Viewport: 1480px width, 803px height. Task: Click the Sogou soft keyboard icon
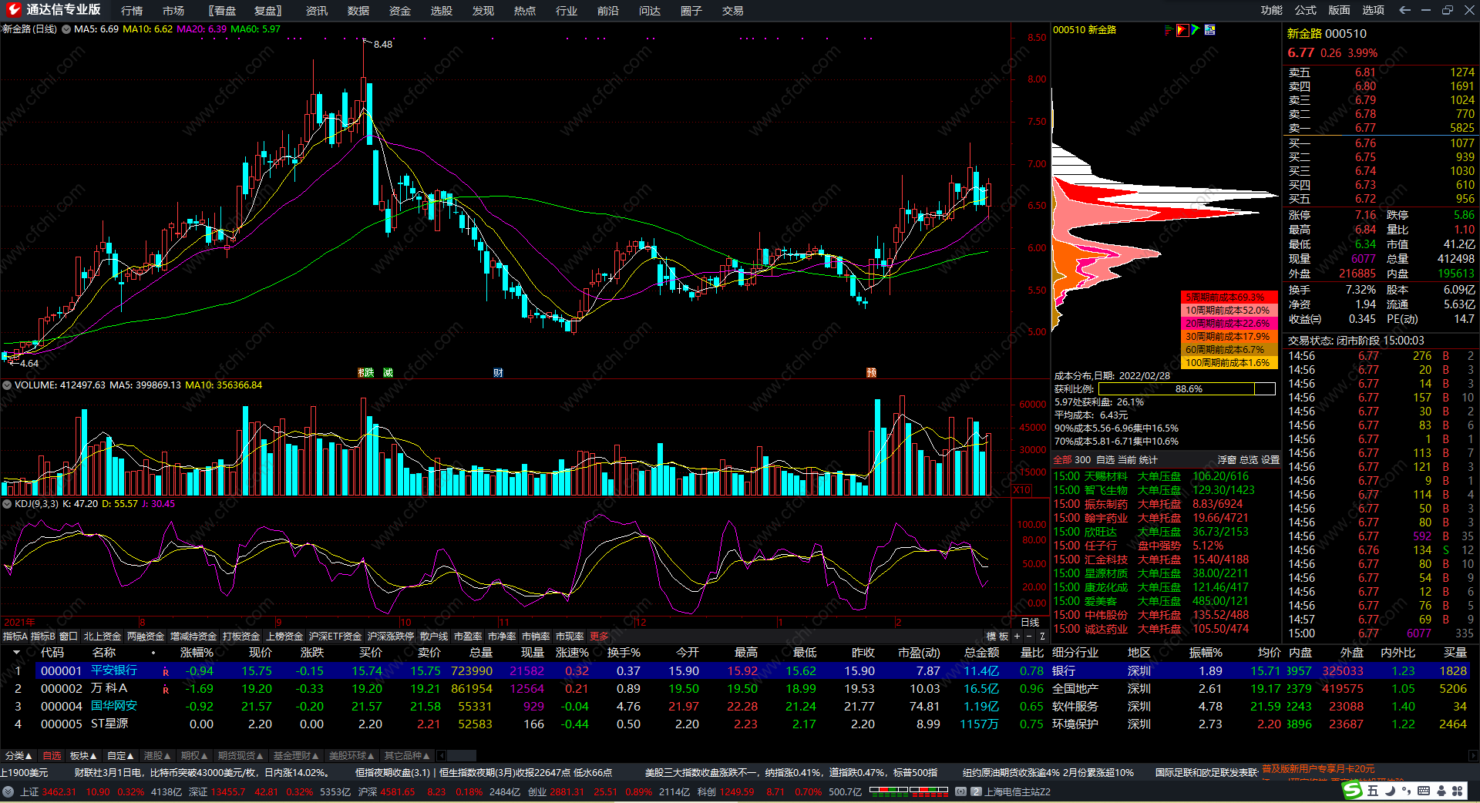pyautogui.click(x=1424, y=791)
